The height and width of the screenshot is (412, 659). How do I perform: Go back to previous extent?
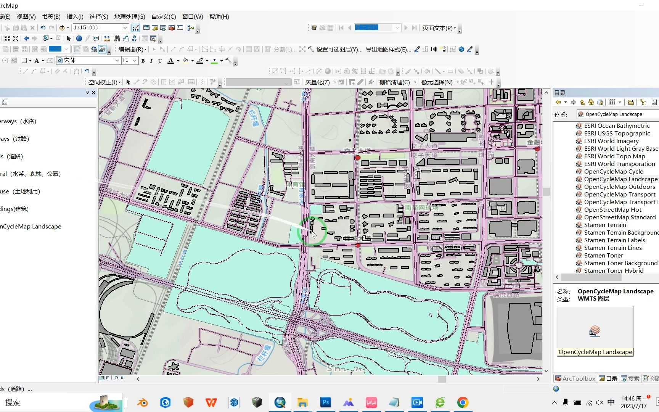tap(26, 39)
